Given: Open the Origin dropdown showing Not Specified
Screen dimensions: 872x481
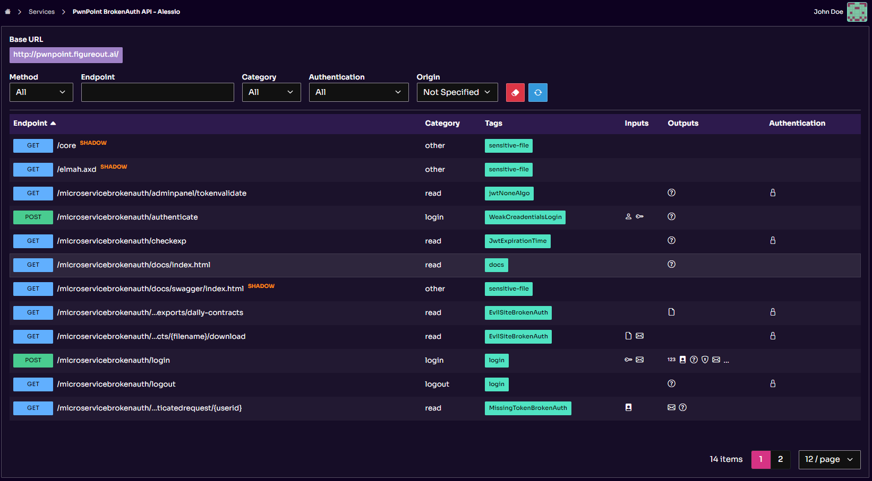Looking at the screenshot, I should [457, 92].
